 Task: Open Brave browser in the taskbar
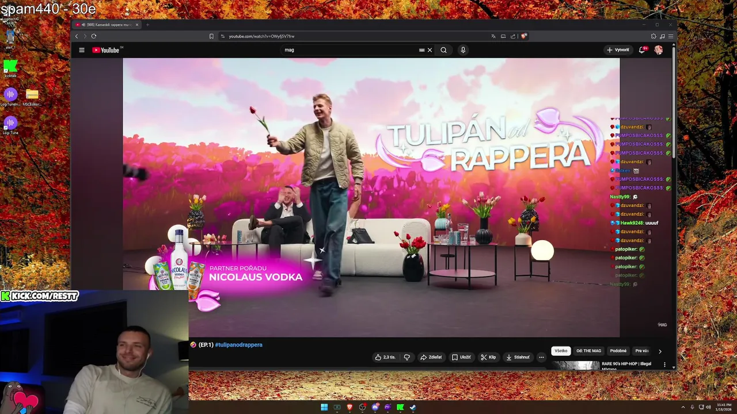point(349,407)
